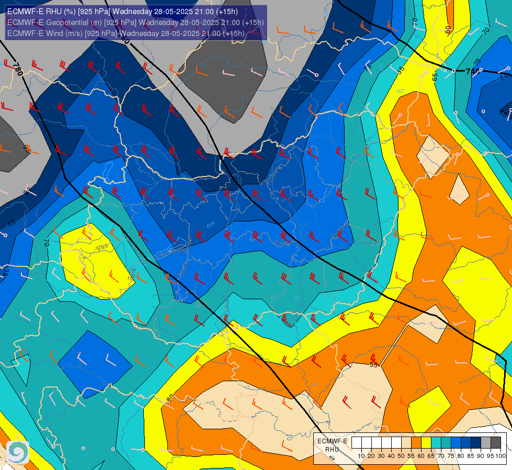The width and height of the screenshot is (512, 470).
Task: Pick the dark gray 95–100% legend swatch
Action: click(496, 443)
